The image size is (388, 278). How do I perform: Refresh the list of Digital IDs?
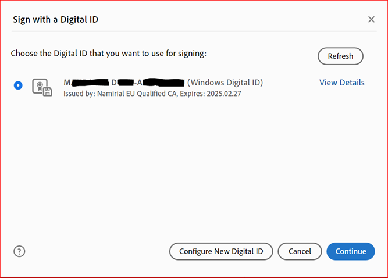tap(340, 56)
